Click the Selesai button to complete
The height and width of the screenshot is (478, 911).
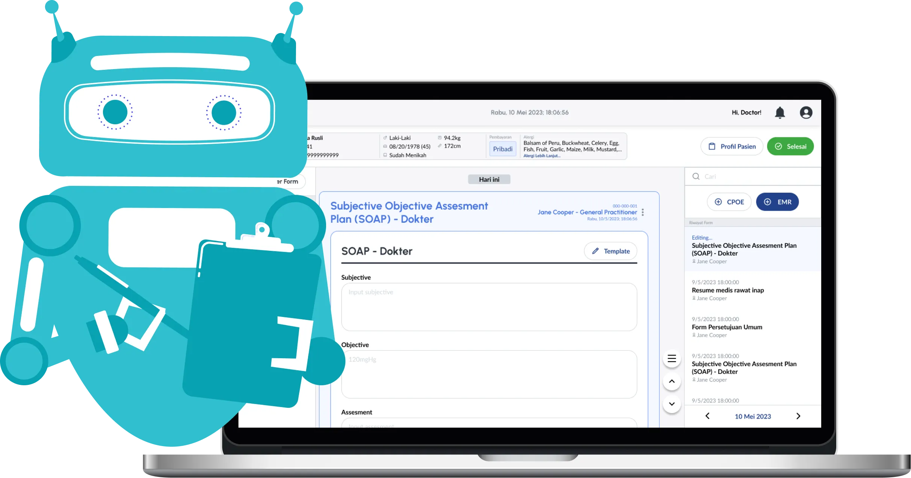(790, 146)
